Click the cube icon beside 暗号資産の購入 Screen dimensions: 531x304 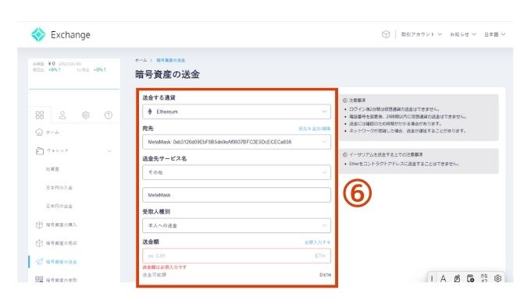point(39,224)
